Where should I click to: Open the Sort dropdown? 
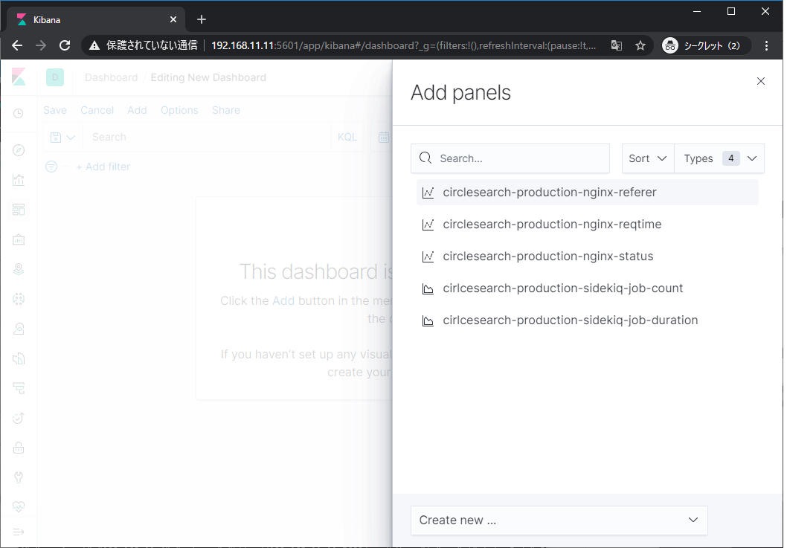tap(647, 158)
